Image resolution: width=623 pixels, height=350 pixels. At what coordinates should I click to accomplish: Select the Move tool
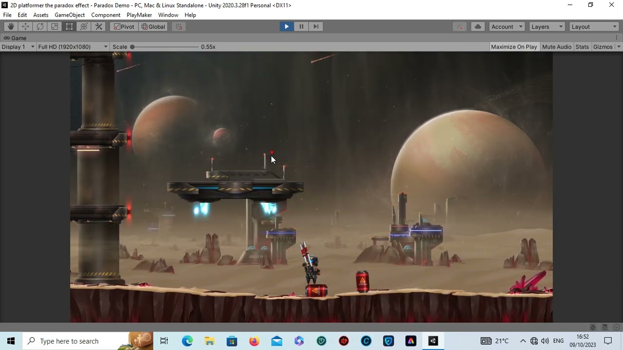click(x=25, y=27)
